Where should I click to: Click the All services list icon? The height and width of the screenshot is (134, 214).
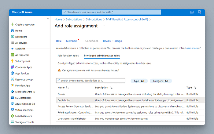point(12,43)
